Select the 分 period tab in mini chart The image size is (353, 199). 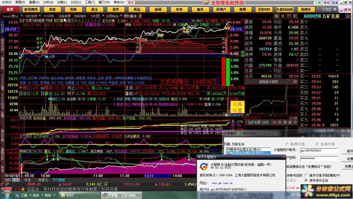[x=274, y=122]
